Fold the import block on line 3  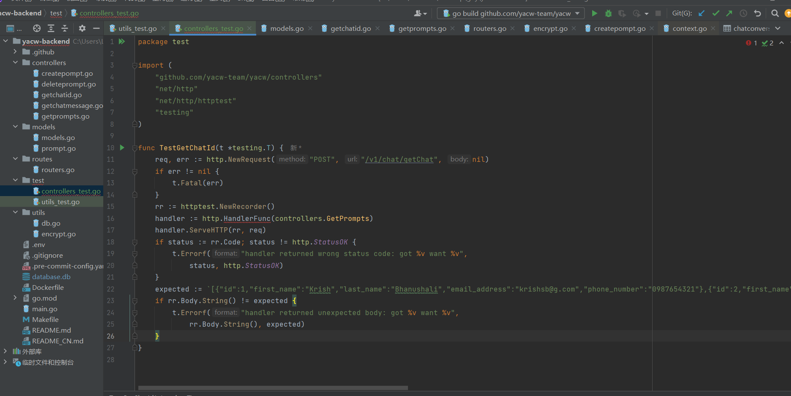point(135,66)
